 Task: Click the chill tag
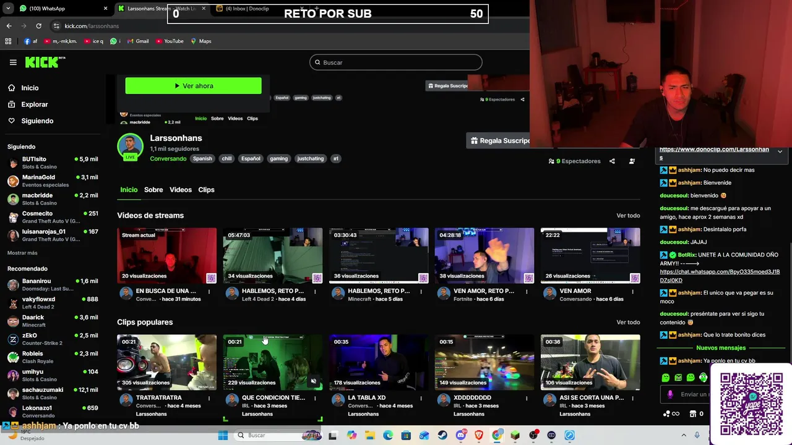(x=226, y=158)
